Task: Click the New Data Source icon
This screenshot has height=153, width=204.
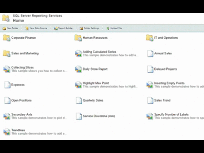Action: point(27,28)
